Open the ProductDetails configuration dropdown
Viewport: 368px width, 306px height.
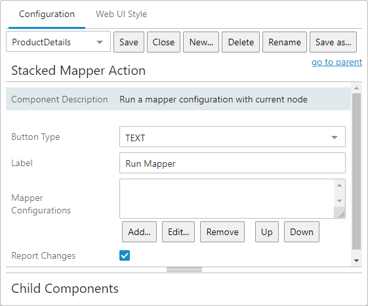(x=58, y=42)
